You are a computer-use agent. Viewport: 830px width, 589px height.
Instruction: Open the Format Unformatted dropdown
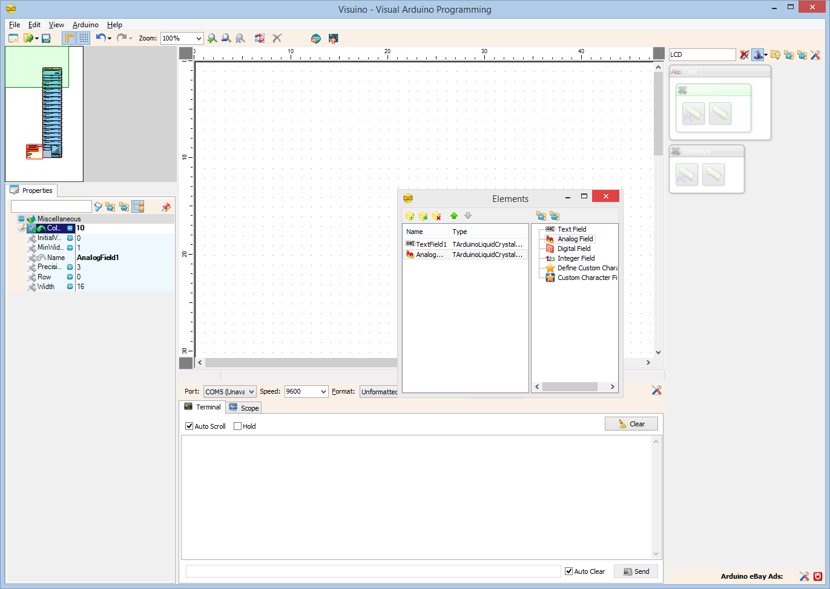[x=379, y=392]
